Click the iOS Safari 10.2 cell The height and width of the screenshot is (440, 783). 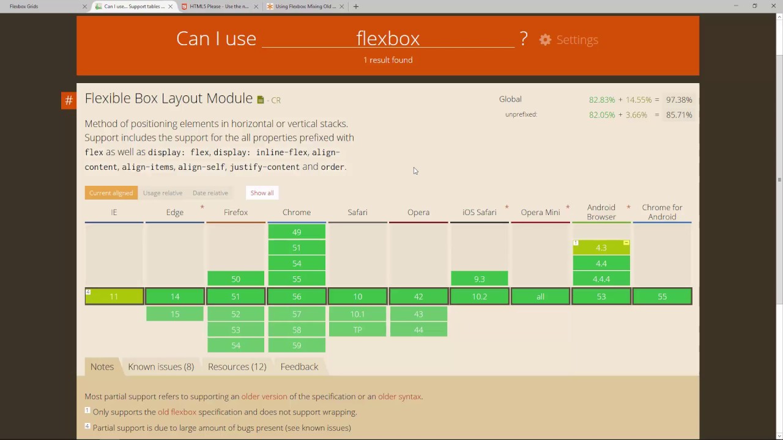coord(480,296)
